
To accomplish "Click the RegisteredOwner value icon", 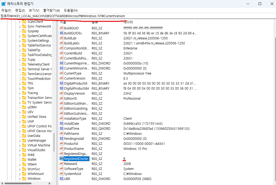I will click(x=61, y=159).
